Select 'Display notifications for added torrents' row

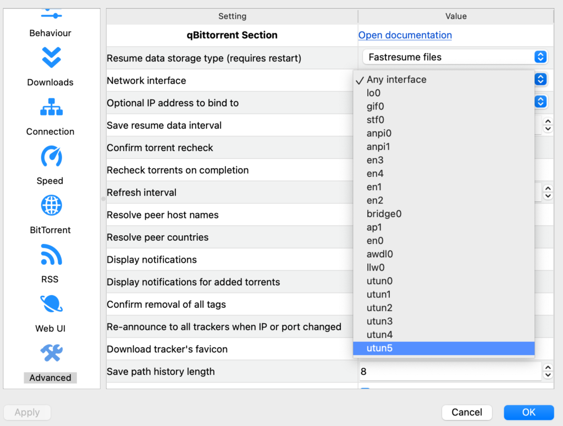tap(230, 282)
